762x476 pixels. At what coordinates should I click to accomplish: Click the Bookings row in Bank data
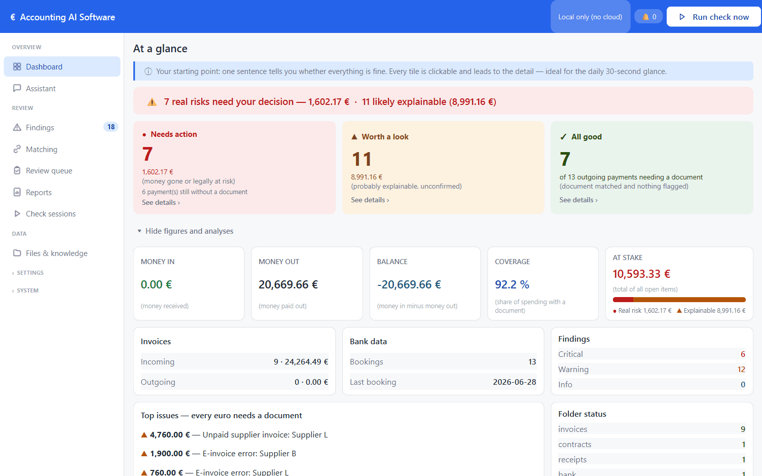443,361
